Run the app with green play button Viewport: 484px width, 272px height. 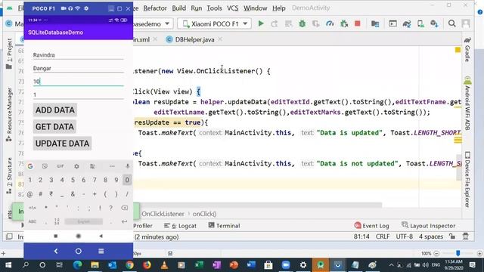coord(261,23)
